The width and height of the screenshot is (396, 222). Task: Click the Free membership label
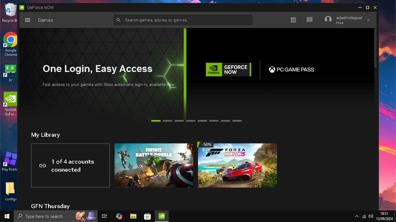[x=340, y=23]
